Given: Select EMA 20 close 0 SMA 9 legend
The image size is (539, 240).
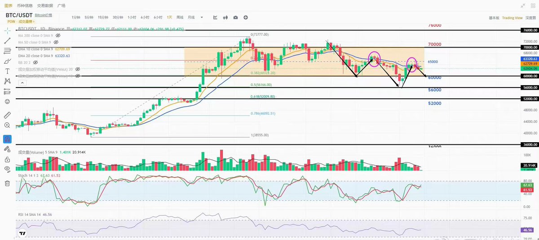Looking at the screenshot, I should [35, 56].
